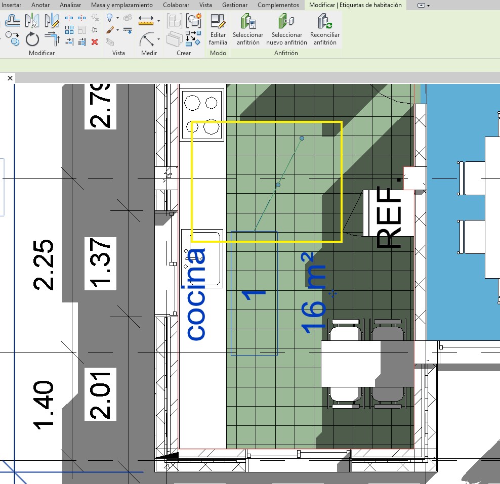Expand the paint brush dropdown arrow

[x=117, y=30]
